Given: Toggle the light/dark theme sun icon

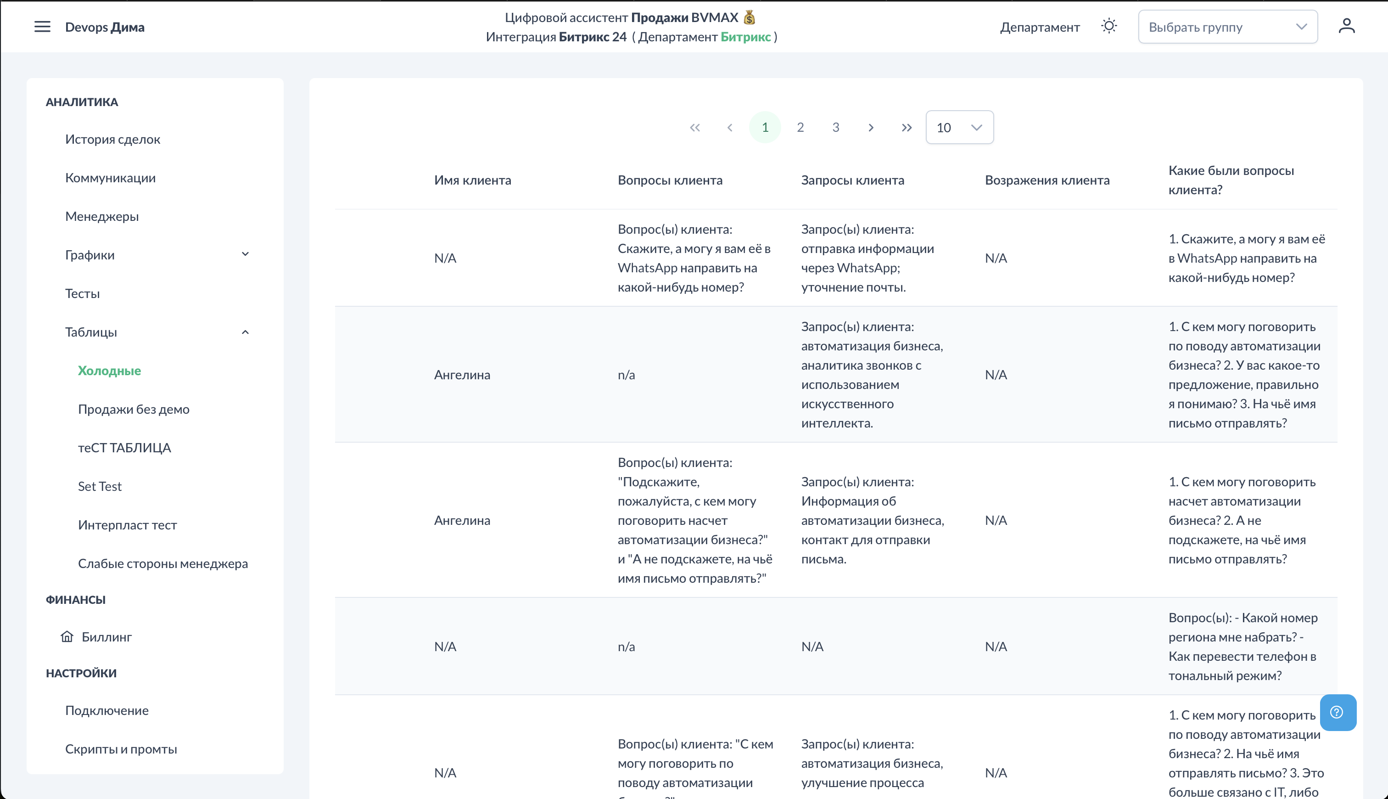Looking at the screenshot, I should [1108, 26].
